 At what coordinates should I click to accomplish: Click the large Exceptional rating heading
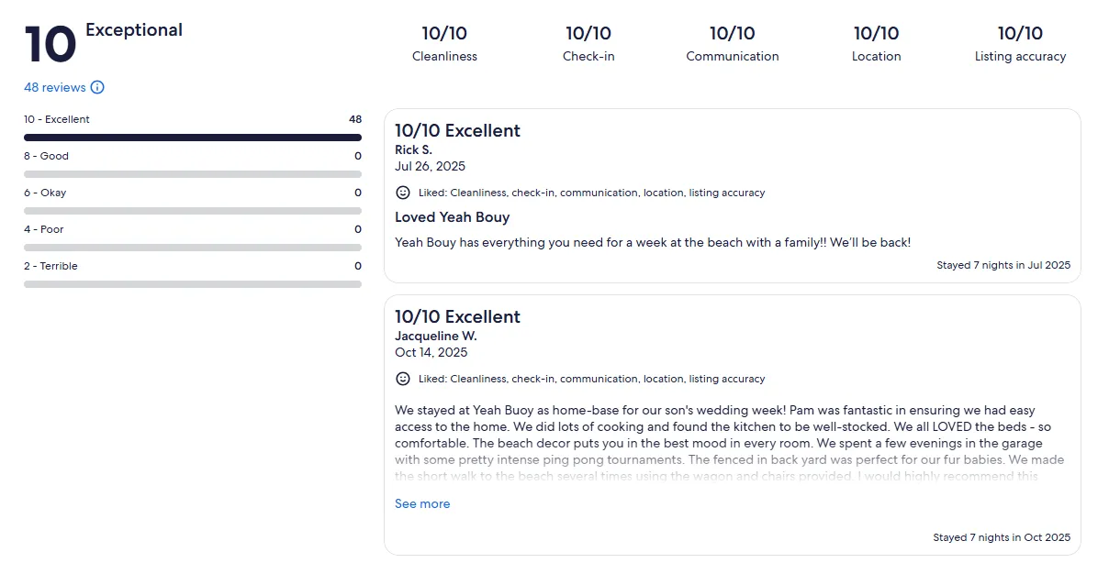pyautogui.click(x=134, y=30)
